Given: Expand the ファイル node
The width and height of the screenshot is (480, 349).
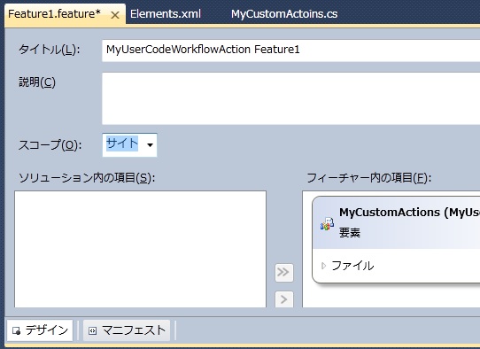Looking at the screenshot, I should coord(323,266).
